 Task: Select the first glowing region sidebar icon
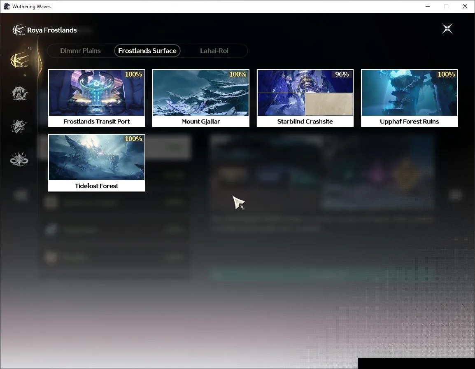tap(19, 60)
